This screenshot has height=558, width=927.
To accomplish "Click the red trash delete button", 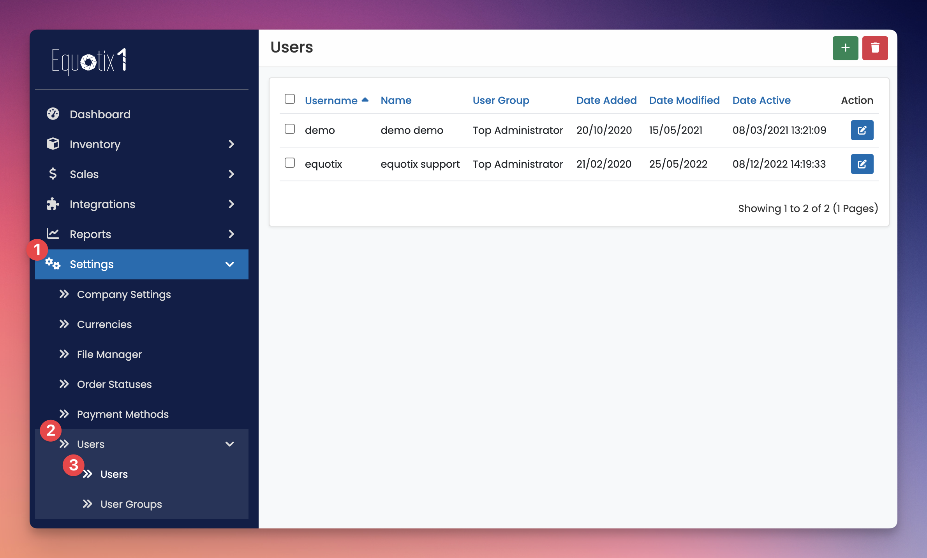I will point(875,48).
